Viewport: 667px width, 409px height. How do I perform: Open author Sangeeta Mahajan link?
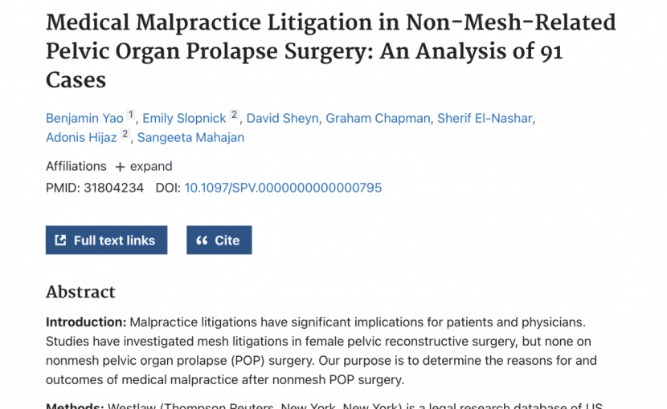pos(190,137)
